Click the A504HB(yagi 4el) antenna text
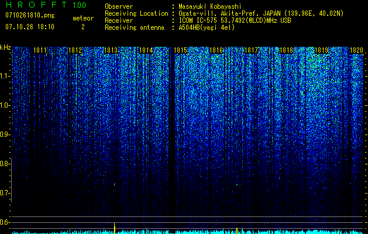 [x=207, y=27]
